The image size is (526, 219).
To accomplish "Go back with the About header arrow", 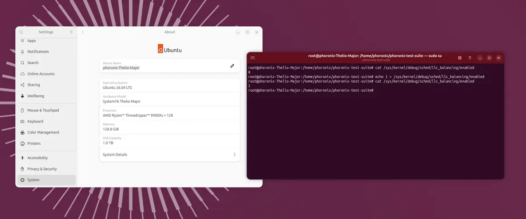I will 83,32.
